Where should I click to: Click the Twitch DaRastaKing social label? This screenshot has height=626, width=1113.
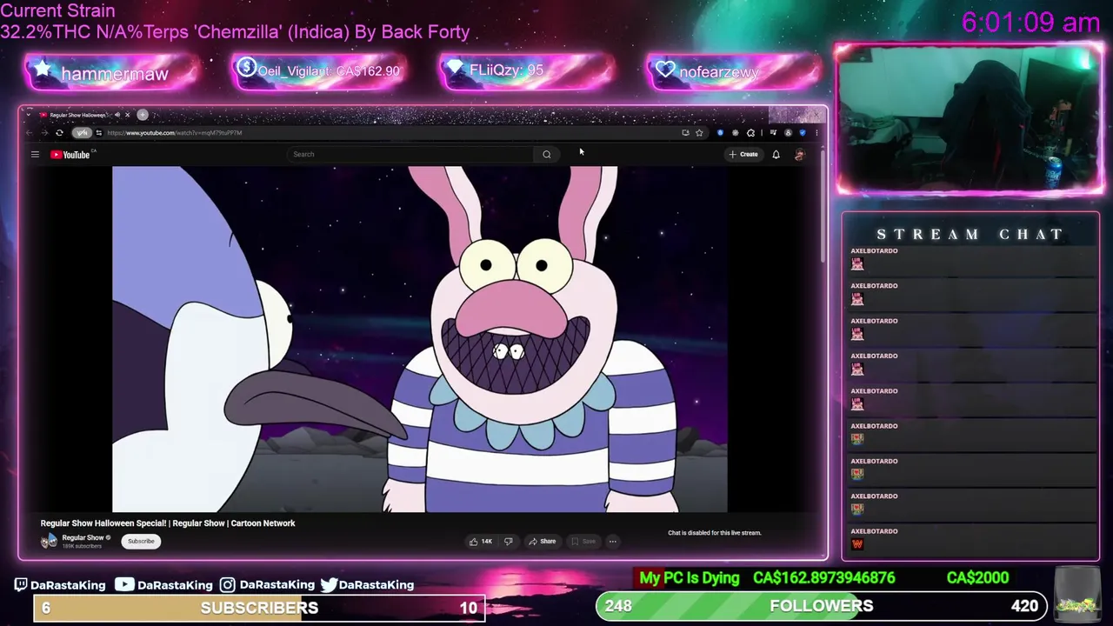click(x=60, y=585)
